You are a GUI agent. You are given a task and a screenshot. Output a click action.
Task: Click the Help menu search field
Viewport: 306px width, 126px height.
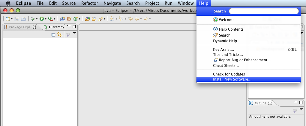[x=264, y=11]
